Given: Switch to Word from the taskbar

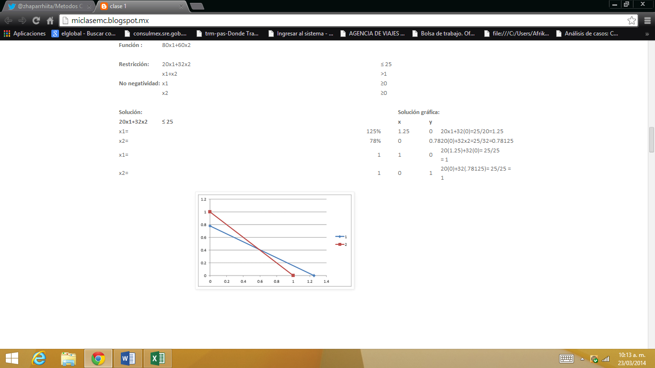Looking at the screenshot, I should pos(128,358).
